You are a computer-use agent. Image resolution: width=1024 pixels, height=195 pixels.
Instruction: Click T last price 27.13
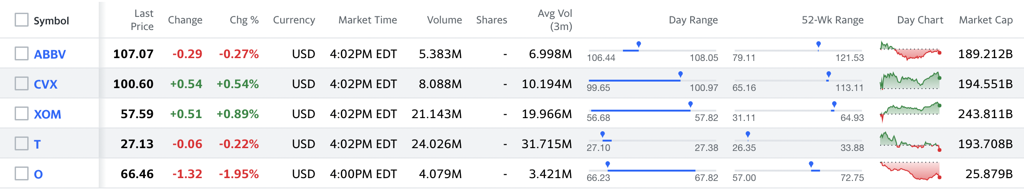[x=137, y=144]
